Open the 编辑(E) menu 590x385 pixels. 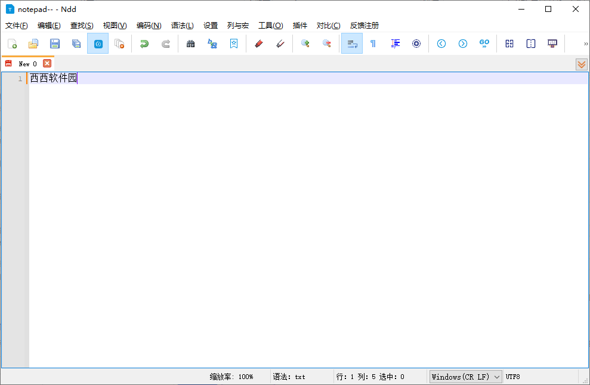pyautogui.click(x=49, y=26)
